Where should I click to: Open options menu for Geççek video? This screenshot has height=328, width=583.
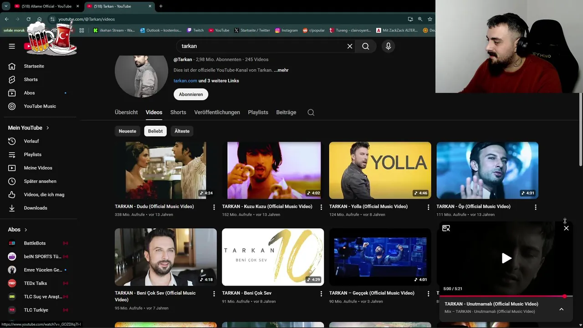click(x=428, y=294)
